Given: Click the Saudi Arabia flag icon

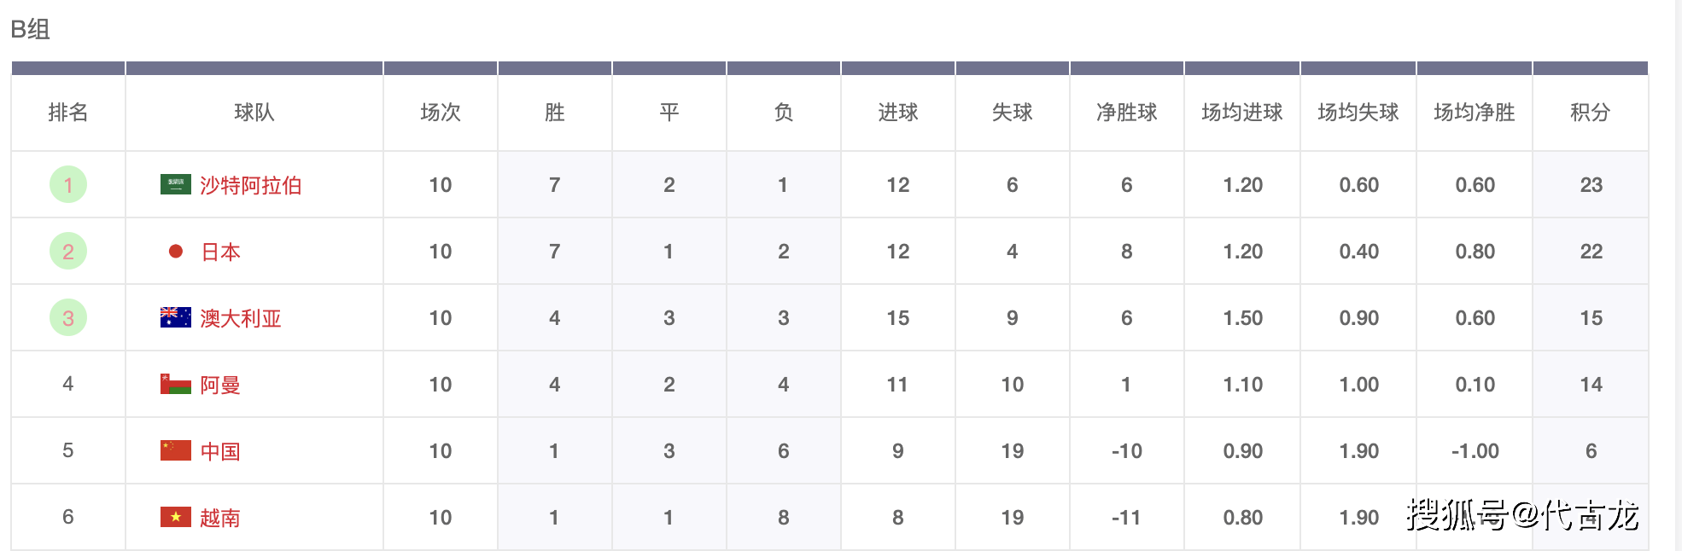Looking at the screenshot, I should click(176, 184).
